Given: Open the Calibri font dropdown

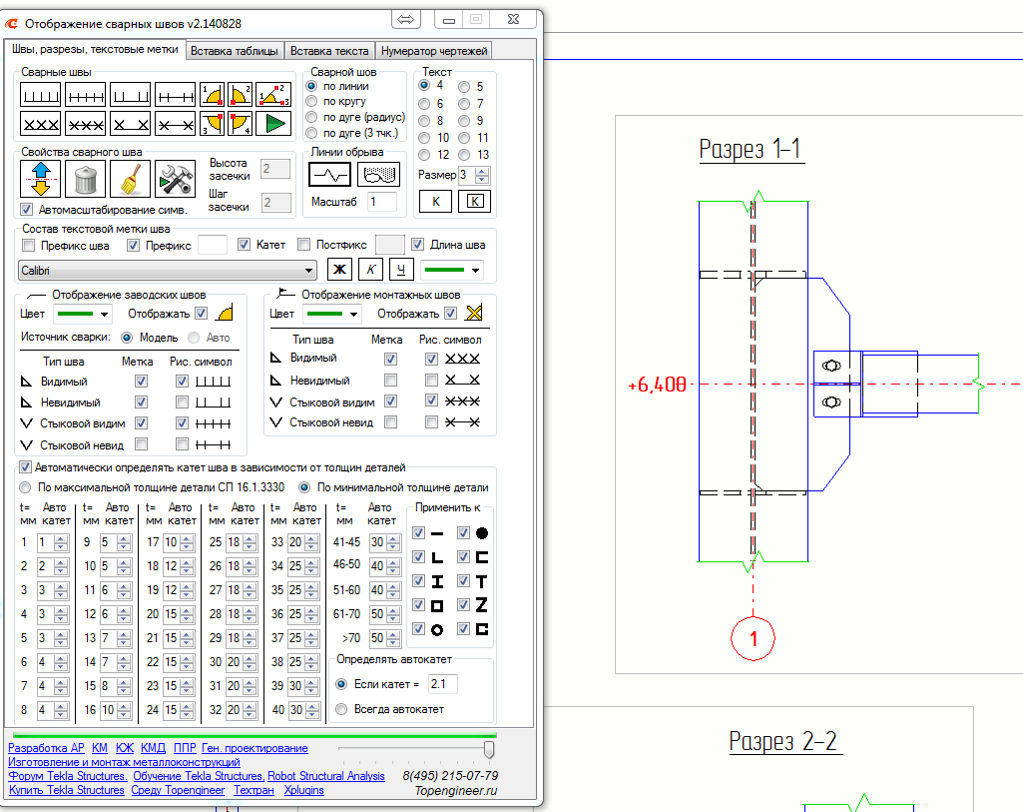Looking at the screenshot, I should pyautogui.click(x=168, y=271).
